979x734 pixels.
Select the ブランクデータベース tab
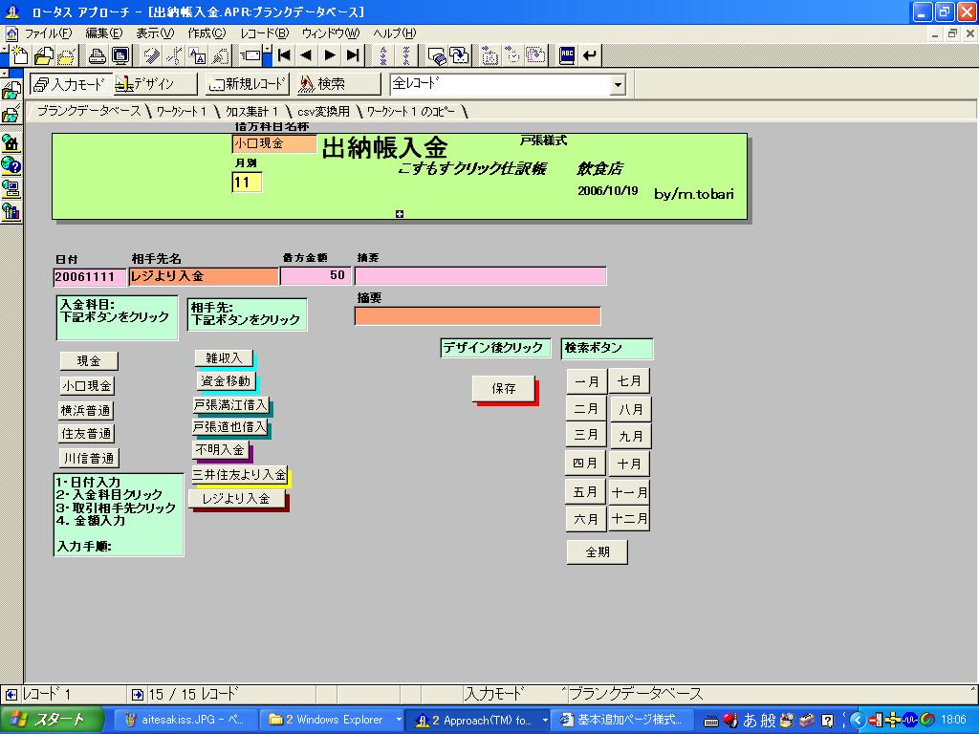tap(89, 111)
